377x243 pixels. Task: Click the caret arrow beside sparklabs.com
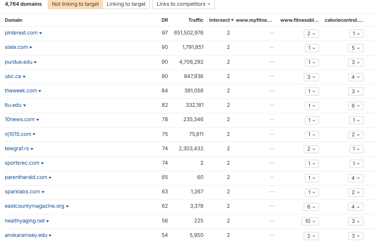point(43,192)
